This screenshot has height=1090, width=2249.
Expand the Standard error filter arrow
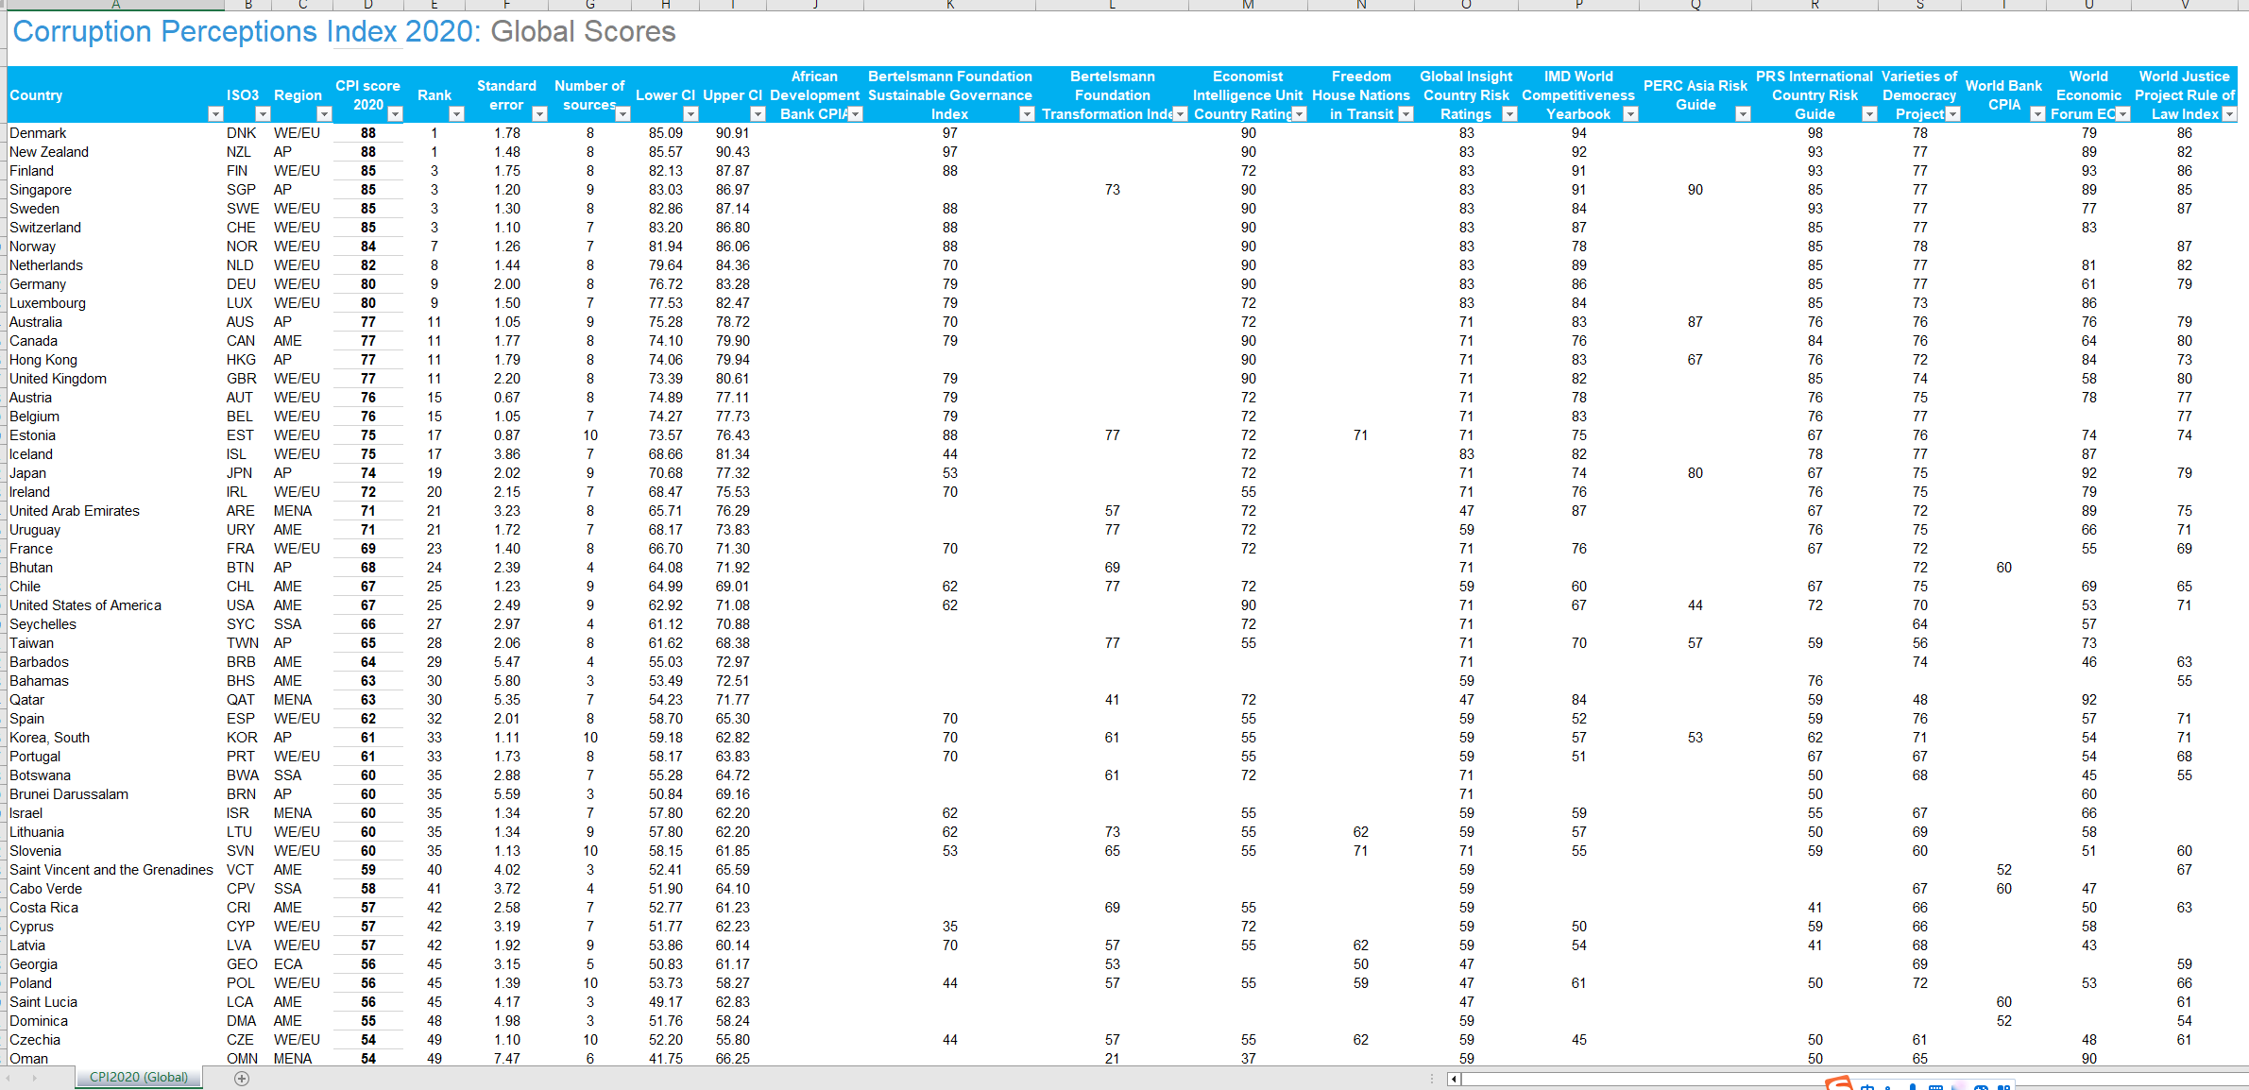click(x=539, y=114)
